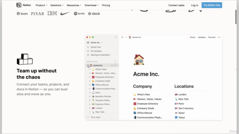Screen dimensions: 239x134
Task: Click the house emoji page icon
Action: click(x=139, y=60)
